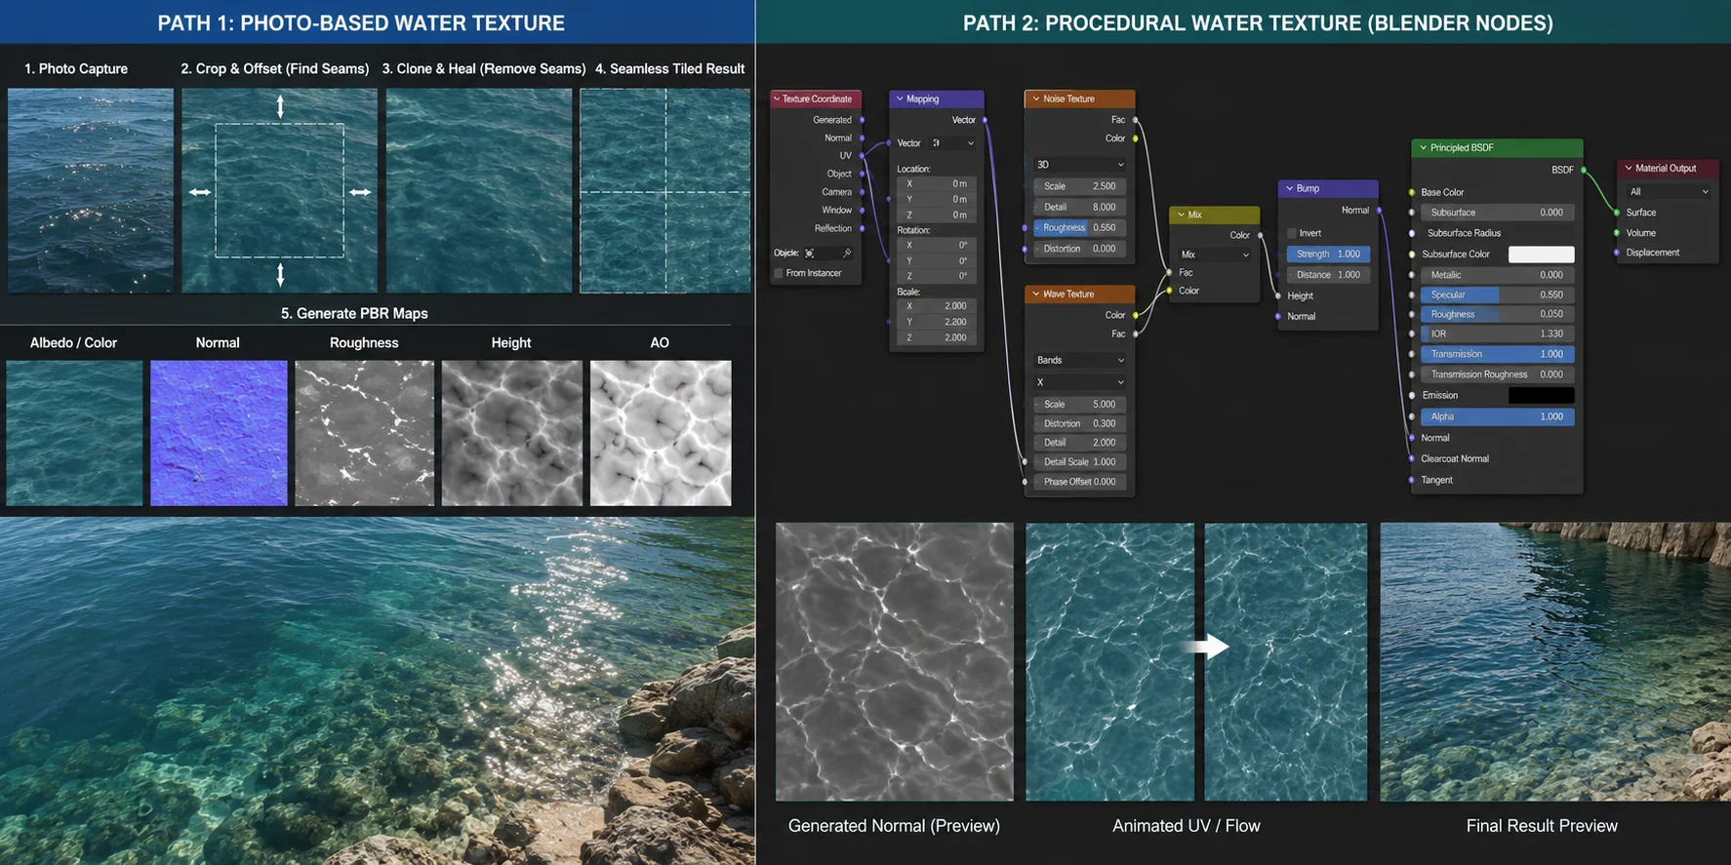Click the Noise Texture Distortion 0.000 field

click(1080, 249)
